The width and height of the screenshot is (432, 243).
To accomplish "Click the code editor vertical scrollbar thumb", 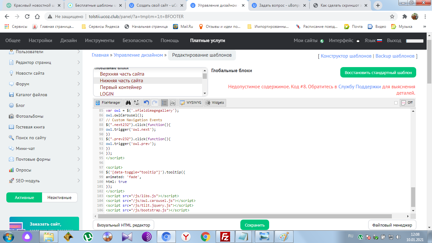I will (413, 196).
